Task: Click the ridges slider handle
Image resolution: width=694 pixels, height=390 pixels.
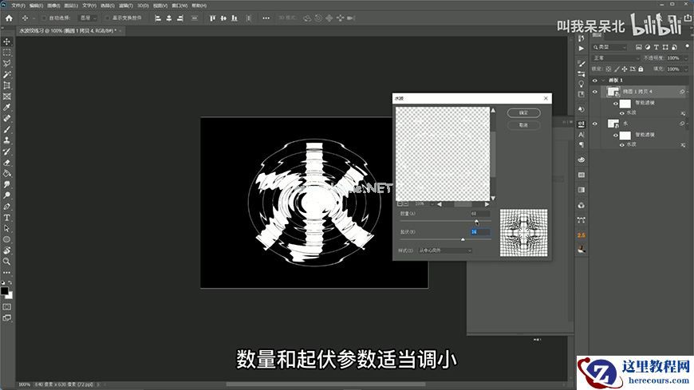Action: [463, 239]
